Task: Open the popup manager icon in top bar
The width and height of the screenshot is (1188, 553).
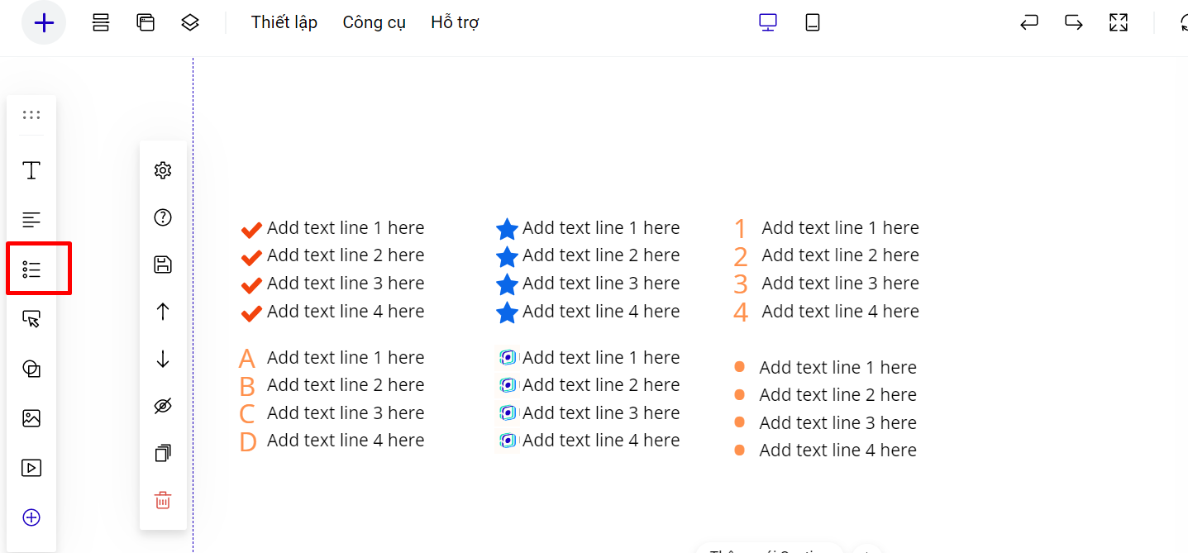Action: click(146, 23)
